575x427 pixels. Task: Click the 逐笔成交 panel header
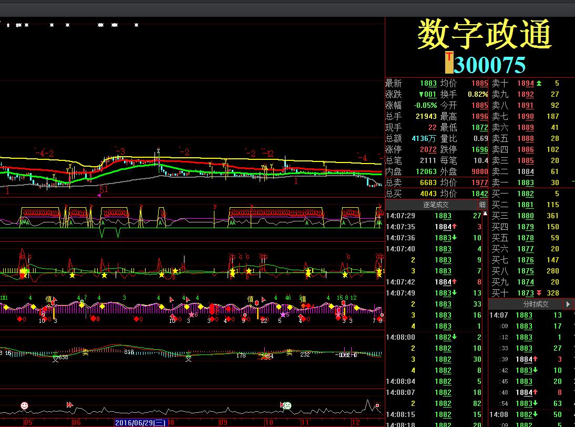tap(436, 205)
